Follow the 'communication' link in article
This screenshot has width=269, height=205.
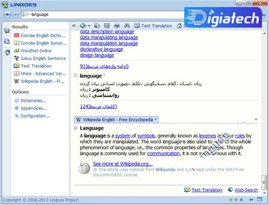pos(163,153)
